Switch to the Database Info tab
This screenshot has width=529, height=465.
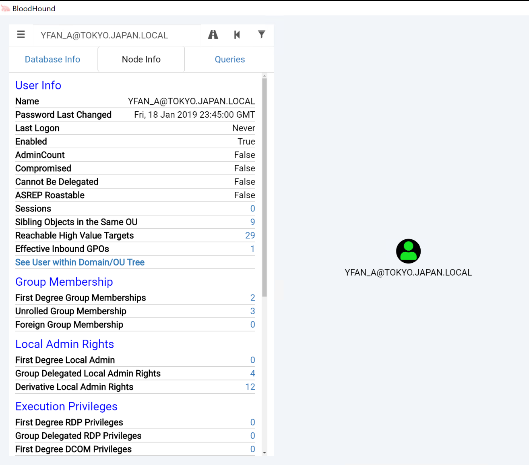tap(52, 60)
